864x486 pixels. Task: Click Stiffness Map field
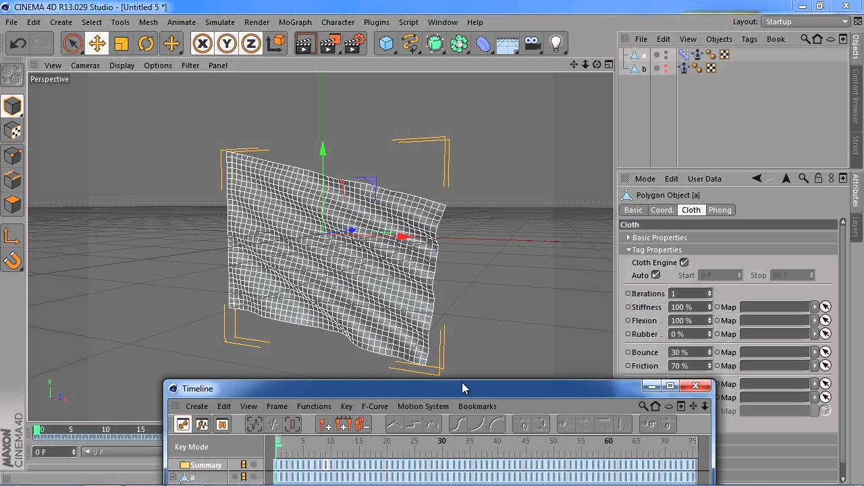click(x=775, y=307)
